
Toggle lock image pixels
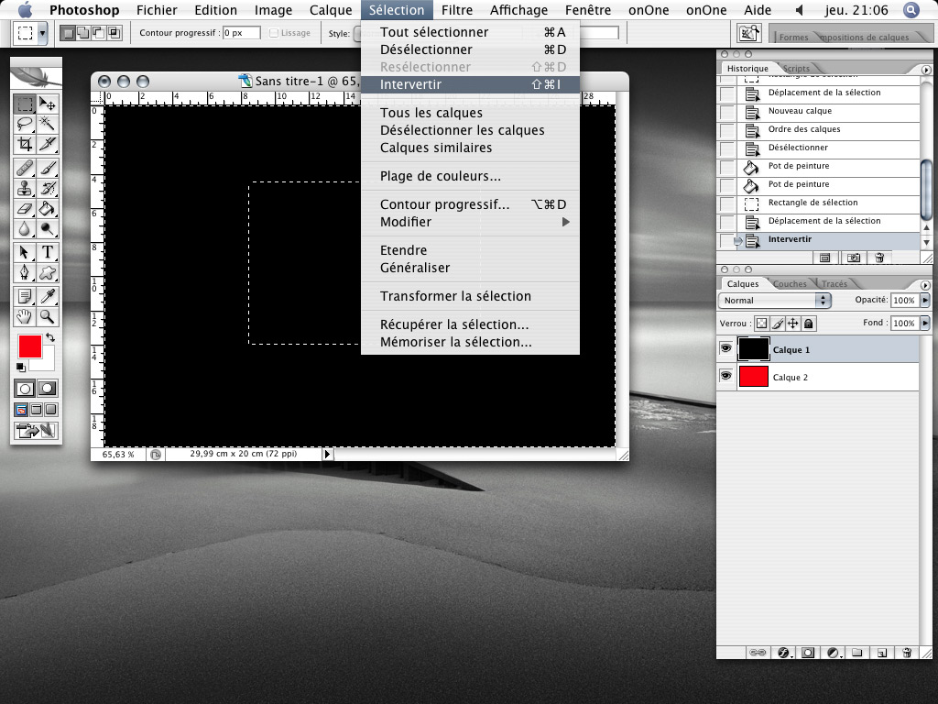[x=777, y=324]
